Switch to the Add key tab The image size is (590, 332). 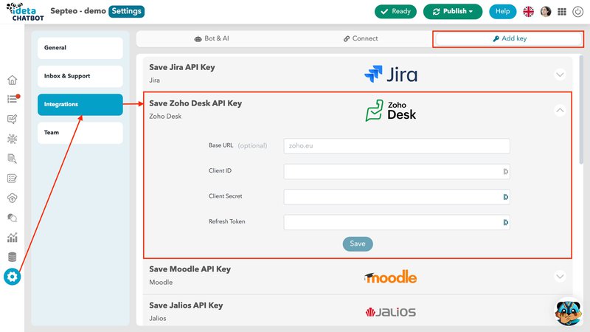click(510, 39)
